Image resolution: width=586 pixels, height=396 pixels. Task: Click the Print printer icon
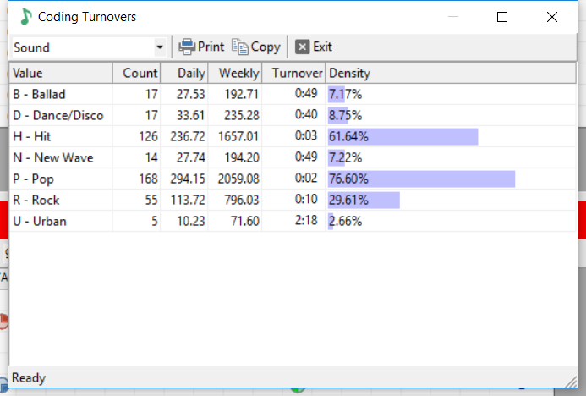[x=187, y=47]
